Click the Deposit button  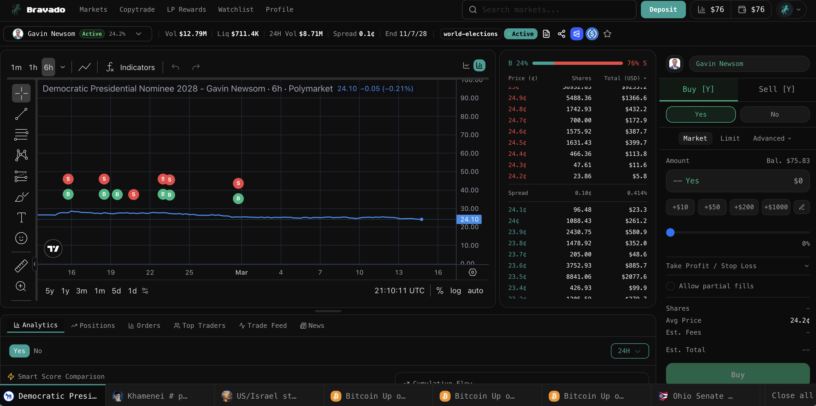[x=663, y=10]
